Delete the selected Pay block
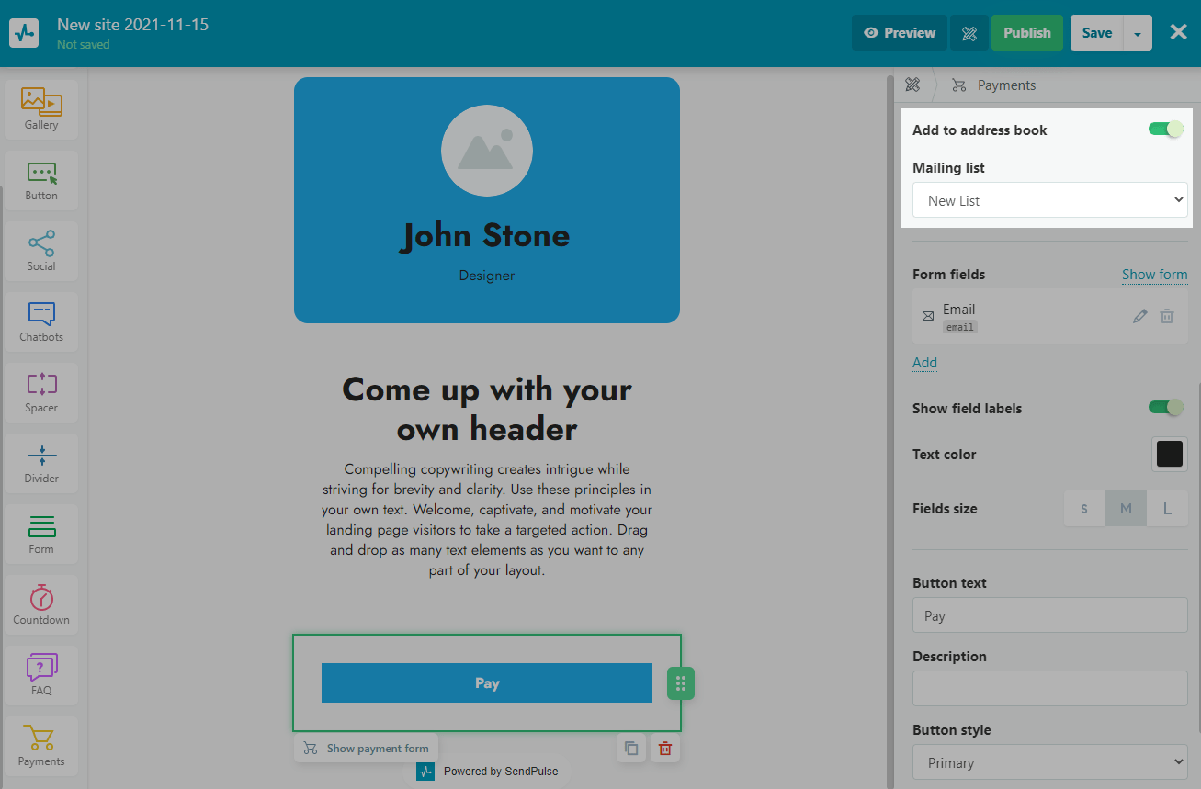Image resolution: width=1201 pixels, height=789 pixels. tap(665, 748)
